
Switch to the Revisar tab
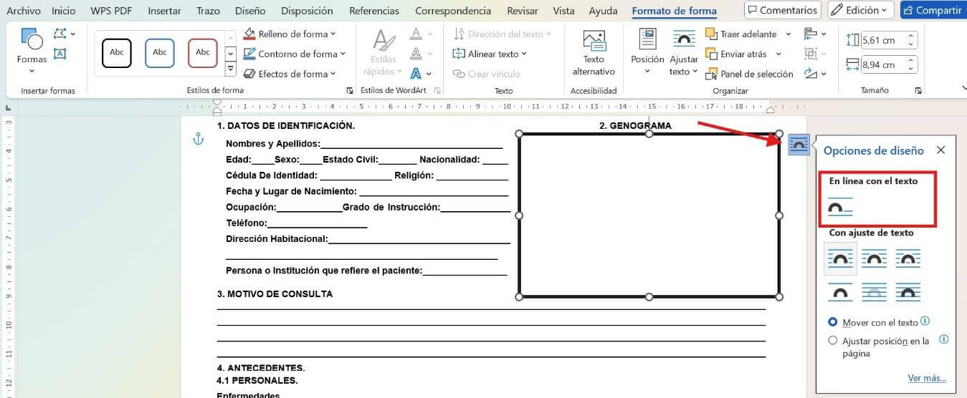click(x=523, y=11)
